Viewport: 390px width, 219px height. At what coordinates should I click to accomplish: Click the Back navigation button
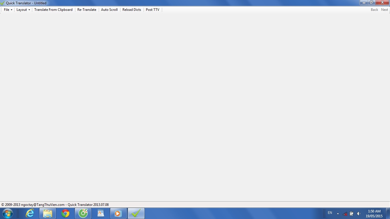click(374, 10)
